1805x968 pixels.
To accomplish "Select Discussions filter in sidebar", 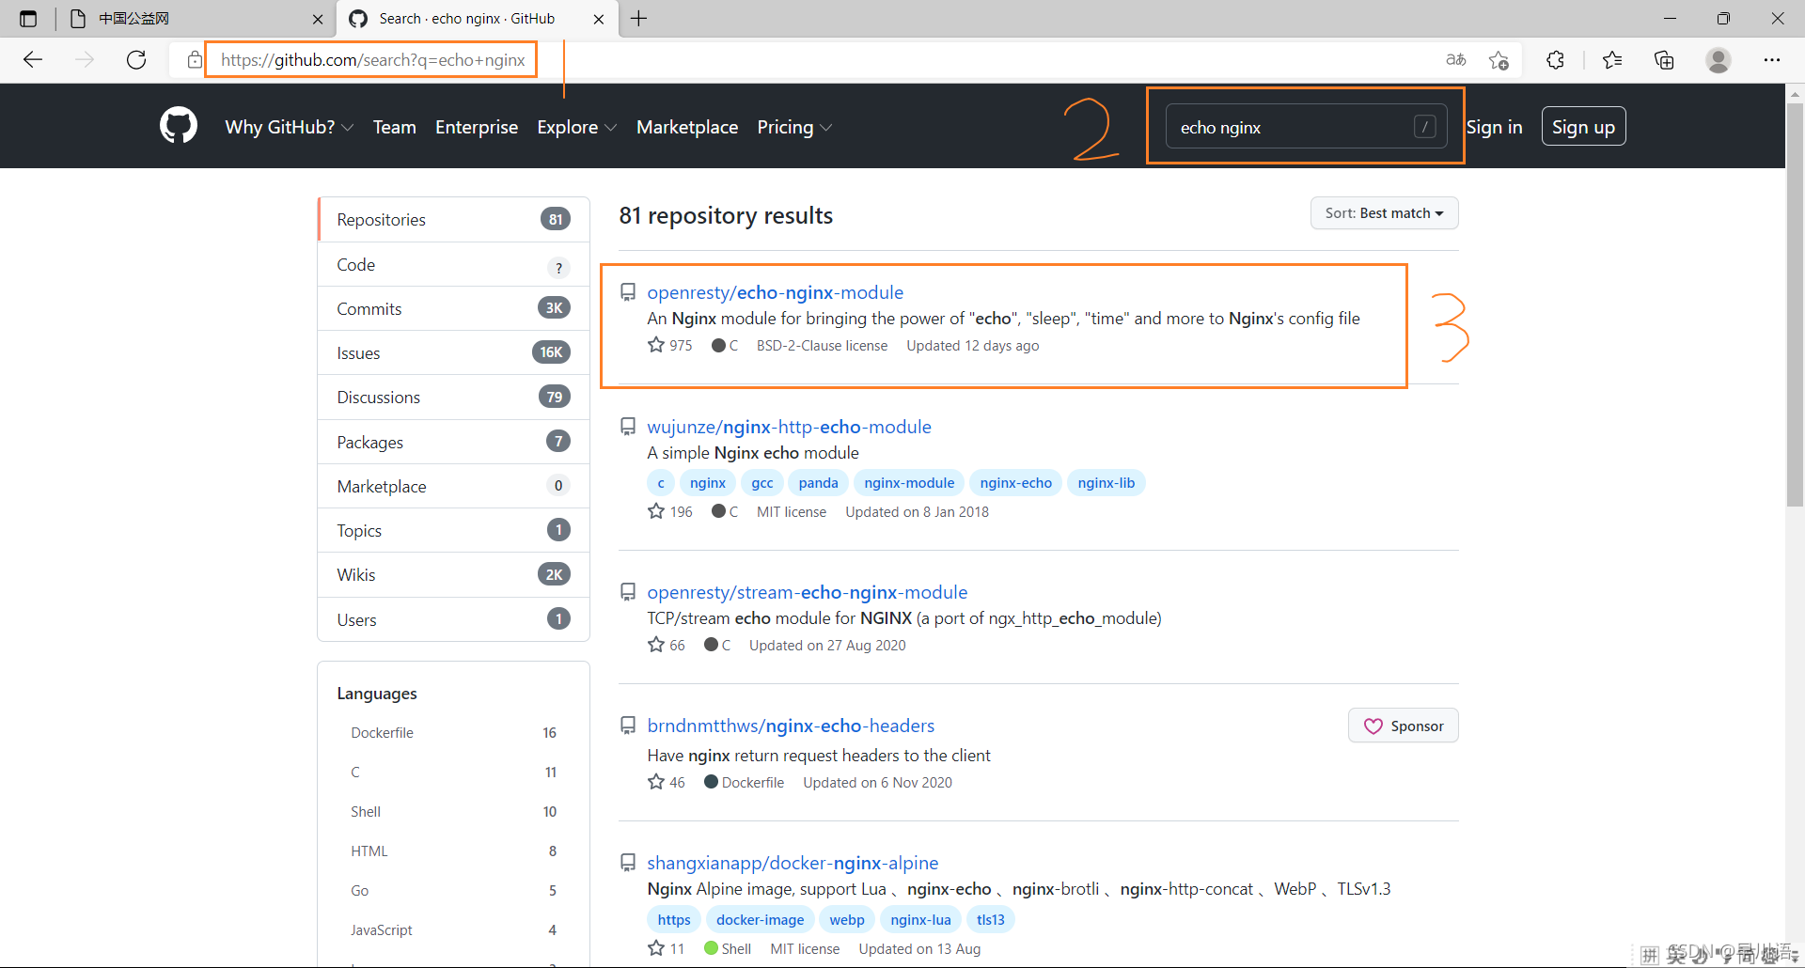I will [x=454, y=398].
